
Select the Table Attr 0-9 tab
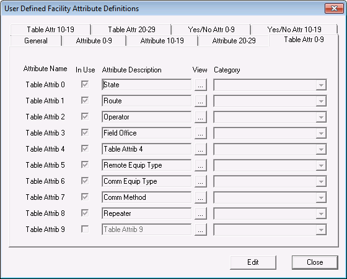(304, 40)
